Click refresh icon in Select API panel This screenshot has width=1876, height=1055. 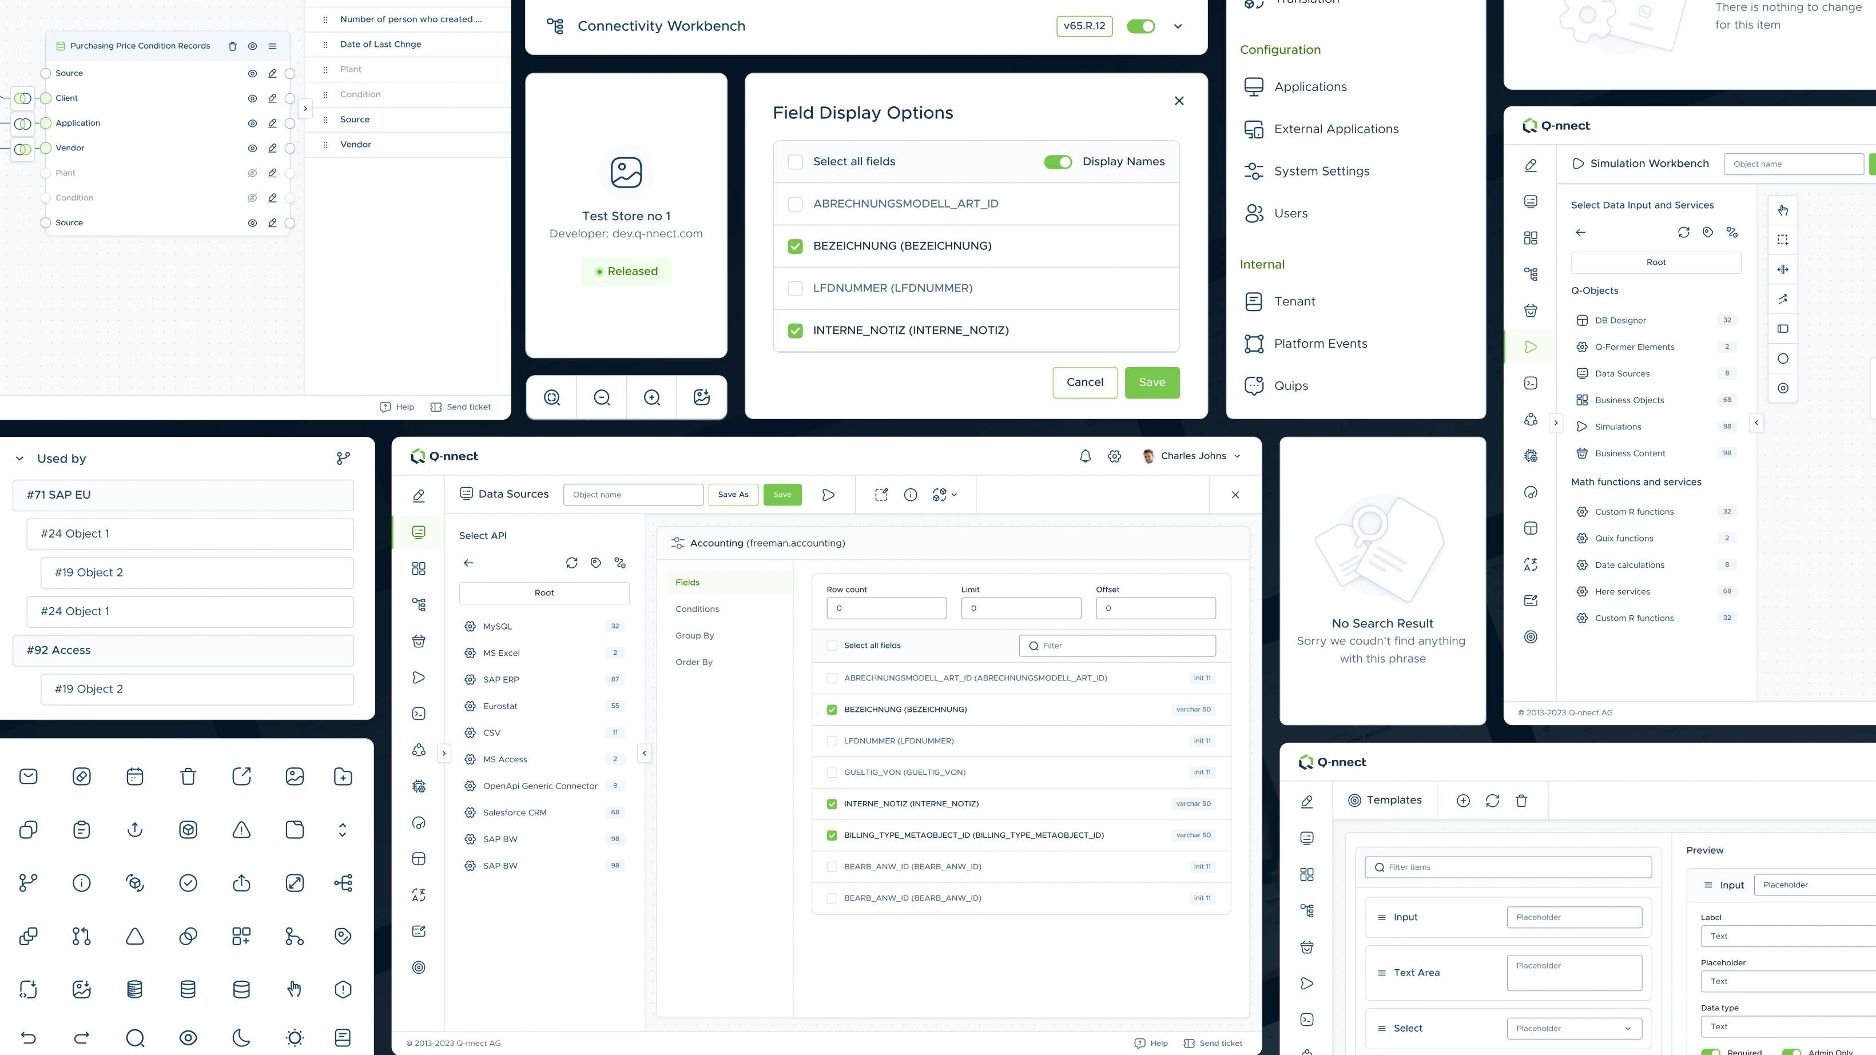(x=572, y=563)
